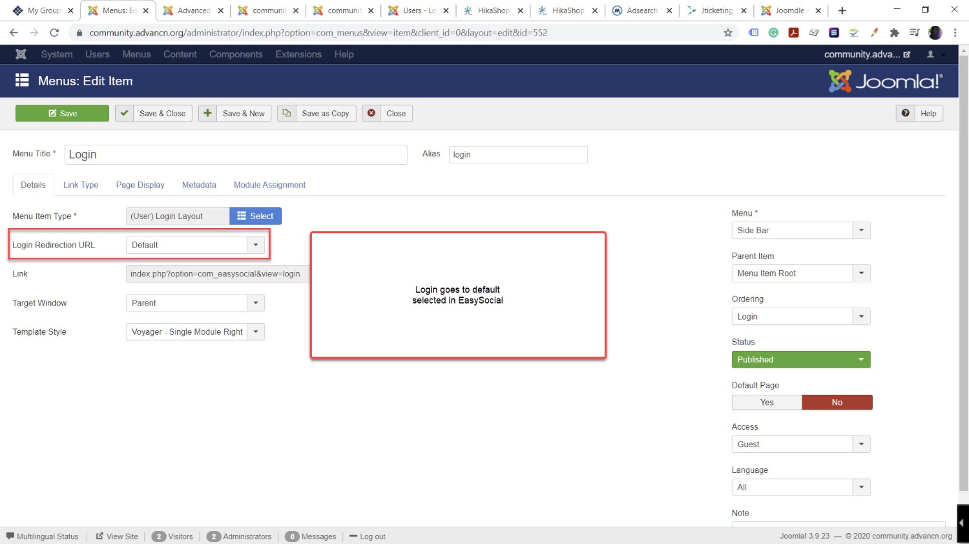This screenshot has width=969, height=544.
Task: Click the user account icon in header
Action: point(931,54)
